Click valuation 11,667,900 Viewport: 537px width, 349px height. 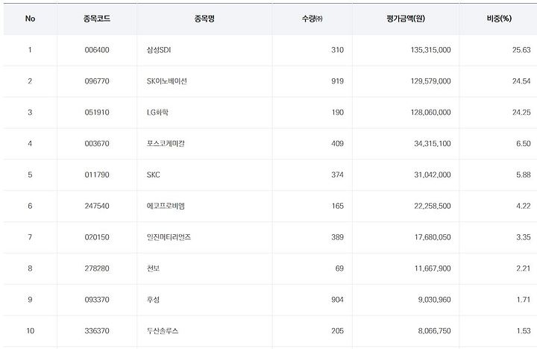click(433, 268)
